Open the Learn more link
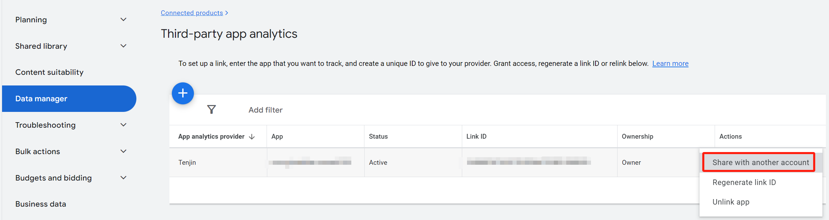Screen dimensions: 829x220 [670, 63]
